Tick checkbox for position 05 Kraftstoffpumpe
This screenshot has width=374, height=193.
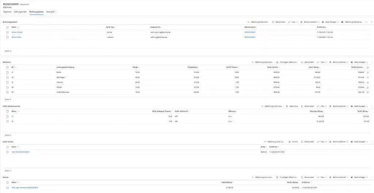point(8,92)
